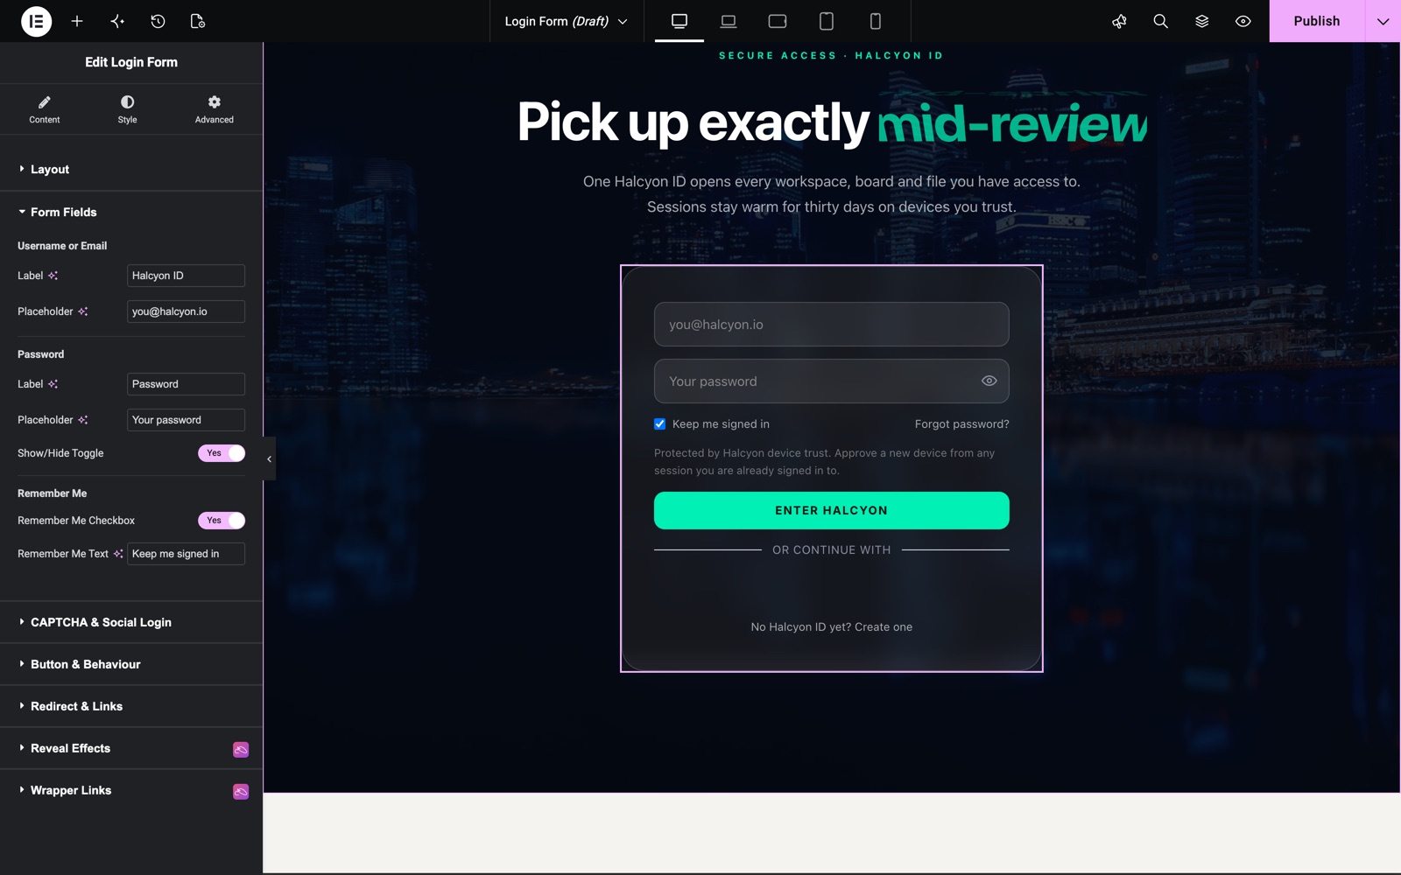Open the revision History icon
This screenshot has height=875, width=1401.
pos(158,21)
